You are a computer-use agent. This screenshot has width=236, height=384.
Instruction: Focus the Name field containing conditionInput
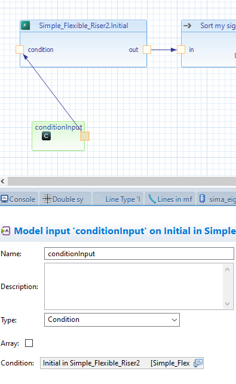click(x=139, y=253)
